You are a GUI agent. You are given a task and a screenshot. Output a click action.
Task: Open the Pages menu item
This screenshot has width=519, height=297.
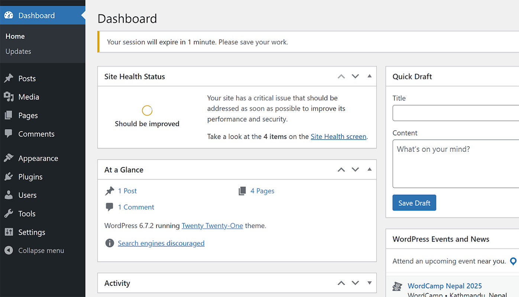point(28,115)
